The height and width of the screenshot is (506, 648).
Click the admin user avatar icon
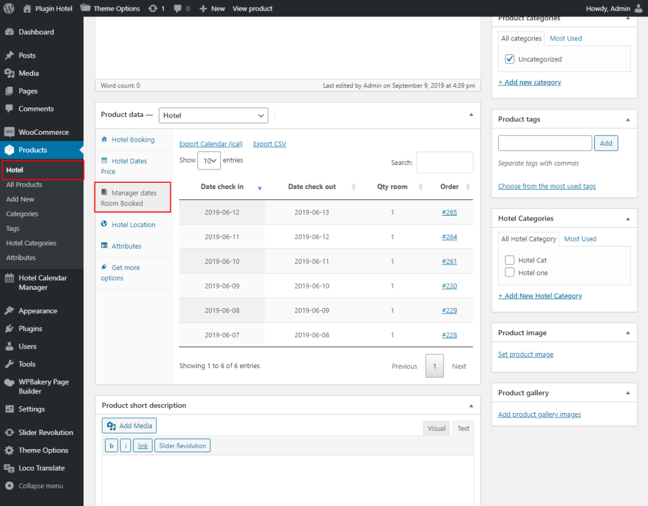[639, 8]
